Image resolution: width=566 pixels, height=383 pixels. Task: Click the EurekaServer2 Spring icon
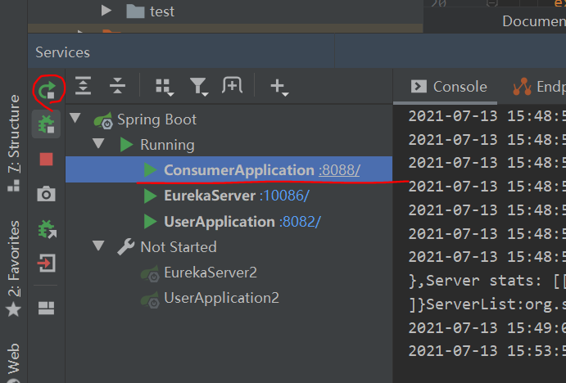[x=150, y=273]
